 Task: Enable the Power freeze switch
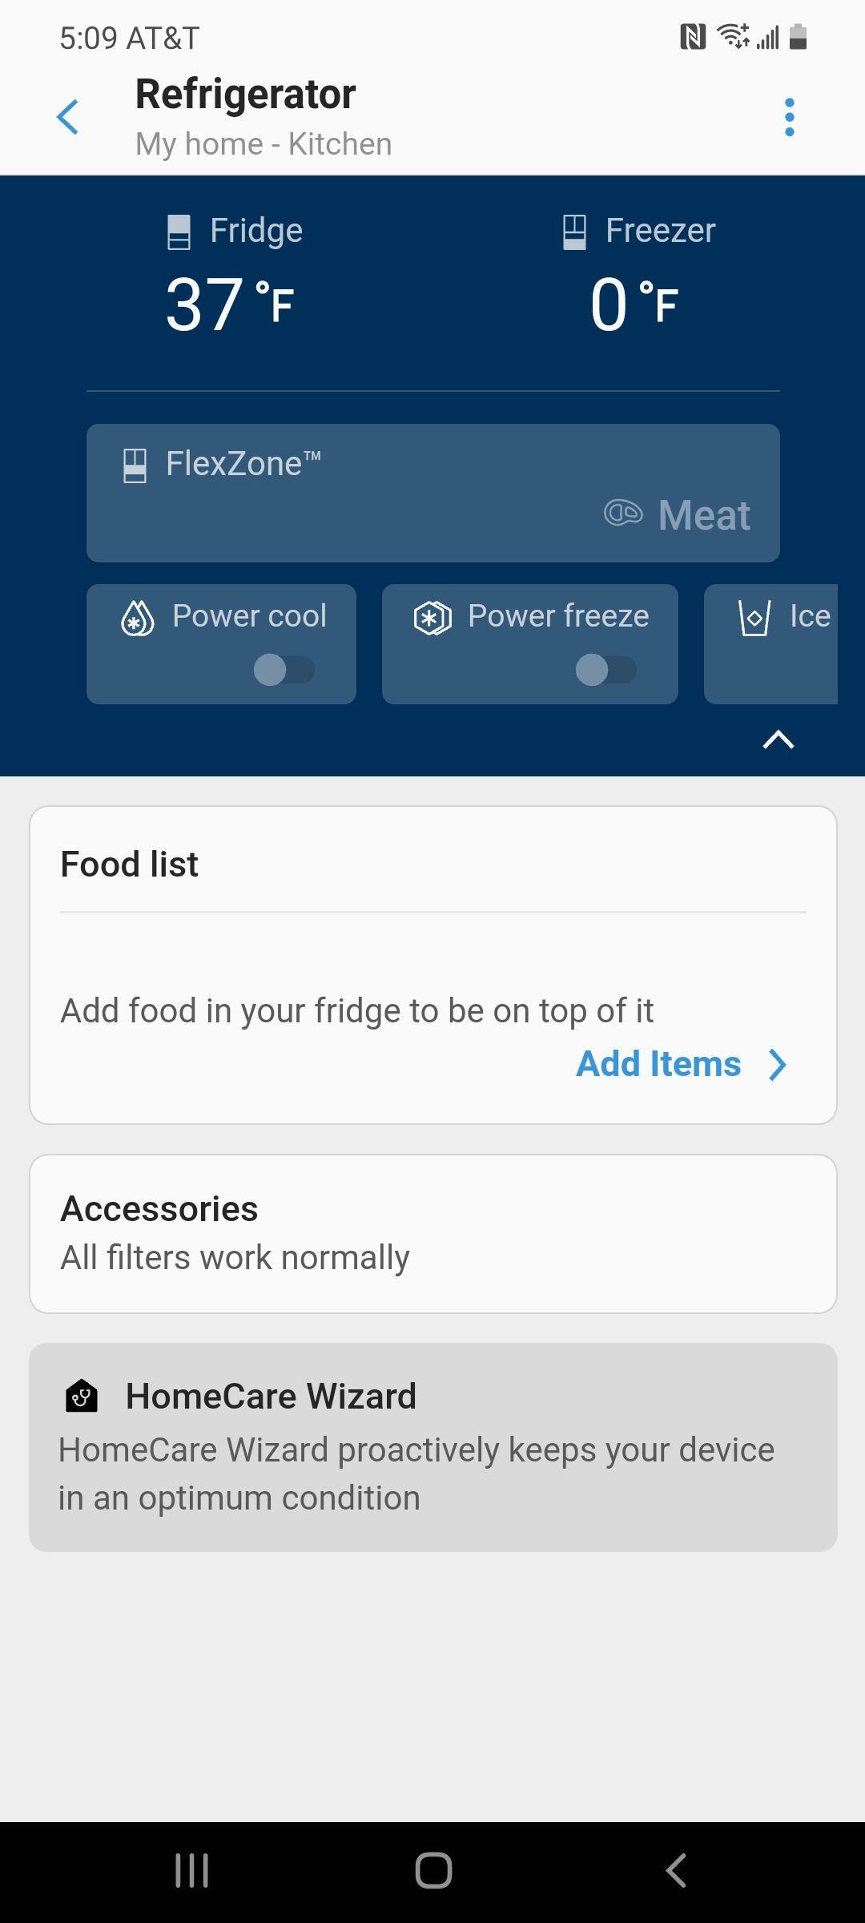point(605,669)
